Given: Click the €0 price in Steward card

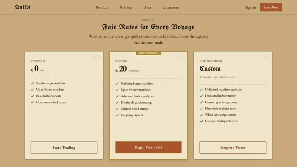Looking at the screenshot, I should coord(35,69).
